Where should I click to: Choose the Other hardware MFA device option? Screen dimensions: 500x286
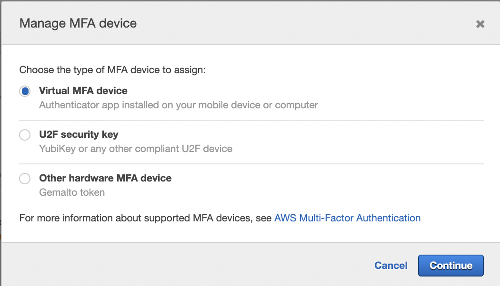tap(24, 178)
